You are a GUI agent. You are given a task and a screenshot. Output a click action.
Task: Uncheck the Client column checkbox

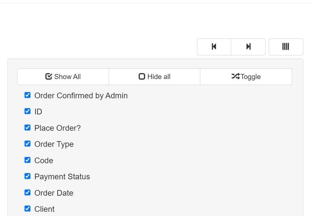coord(27,209)
